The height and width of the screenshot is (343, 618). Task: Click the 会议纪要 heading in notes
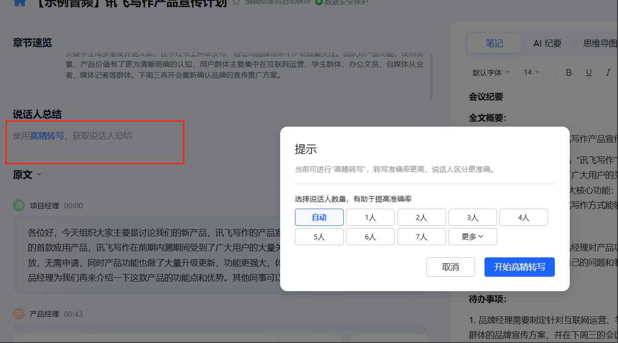click(486, 96)
